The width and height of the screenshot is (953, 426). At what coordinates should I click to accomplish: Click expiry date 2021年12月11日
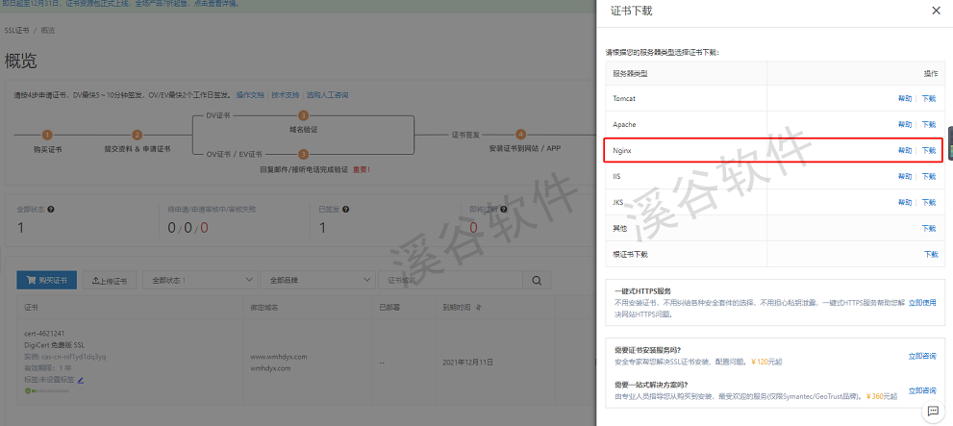pos(468,363)
